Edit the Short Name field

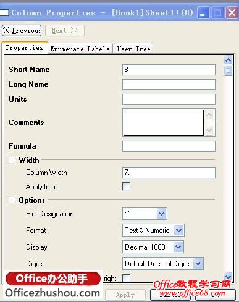(169, 70)
